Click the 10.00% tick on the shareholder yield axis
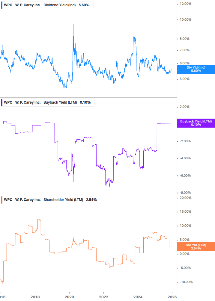Viewport: 215px width, 301px height. [185, 226]
